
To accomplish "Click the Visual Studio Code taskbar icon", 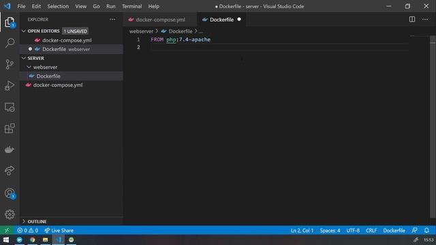I will coord(59,240).
